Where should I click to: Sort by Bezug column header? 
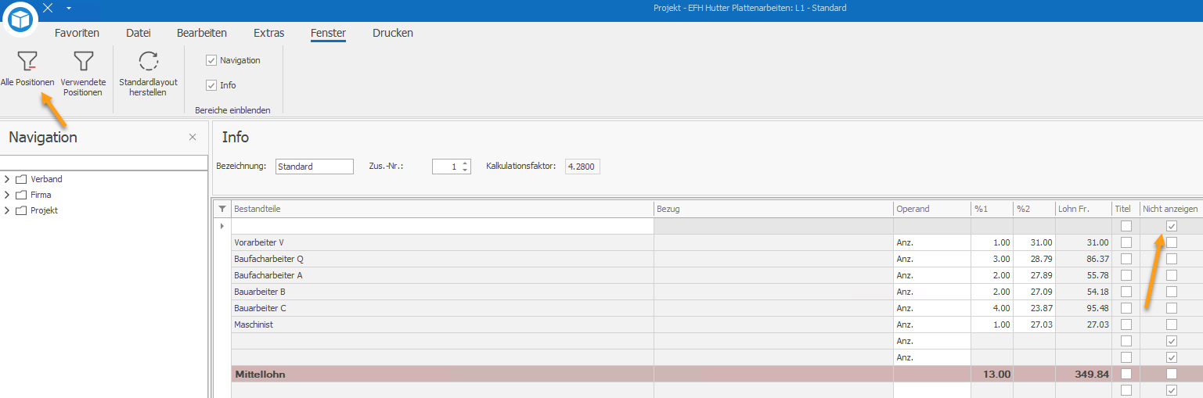click(x=773, y=209)
